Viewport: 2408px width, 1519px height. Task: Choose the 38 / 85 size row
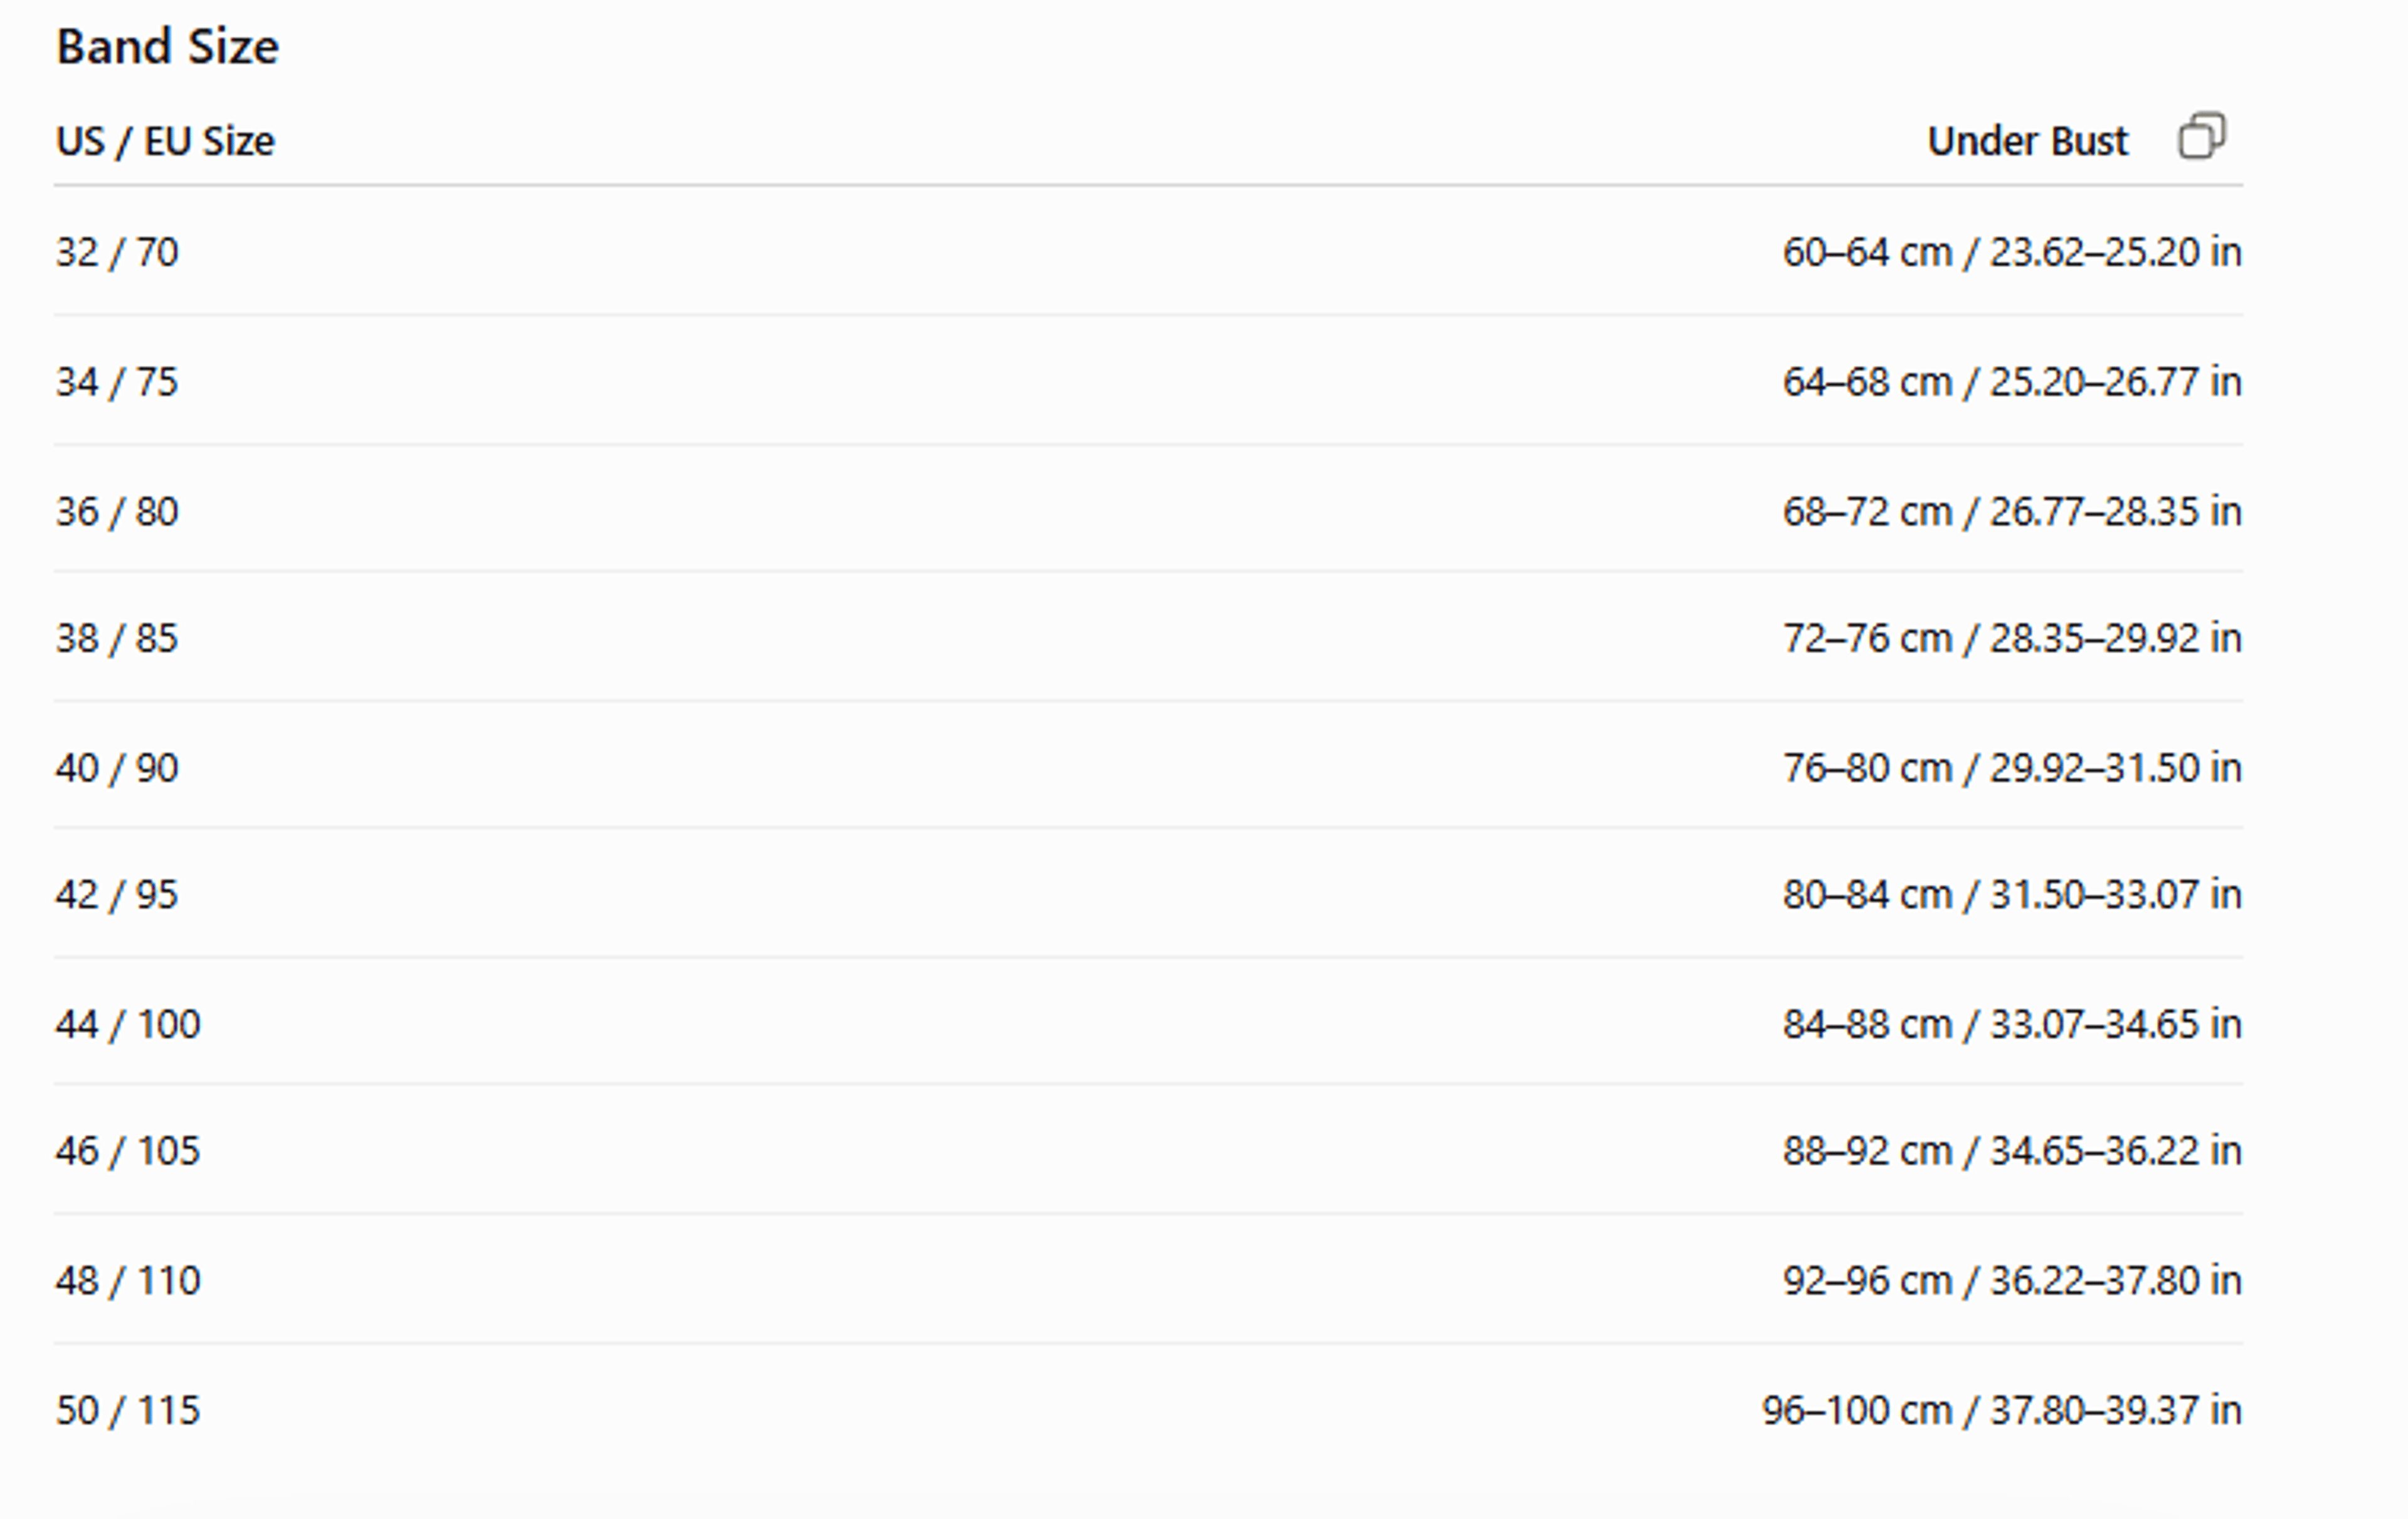1148,638
